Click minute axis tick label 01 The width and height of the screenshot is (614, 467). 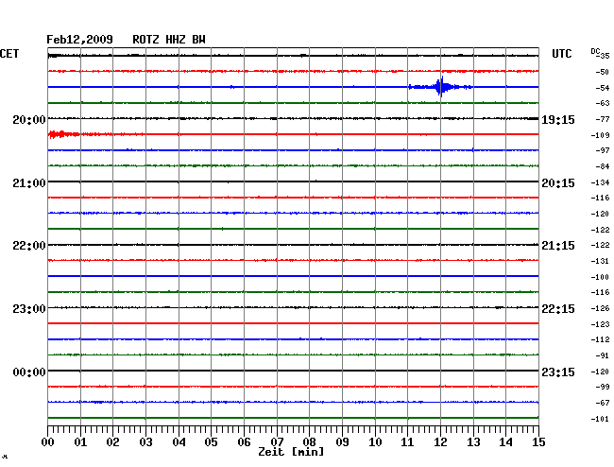coord(80,442)
